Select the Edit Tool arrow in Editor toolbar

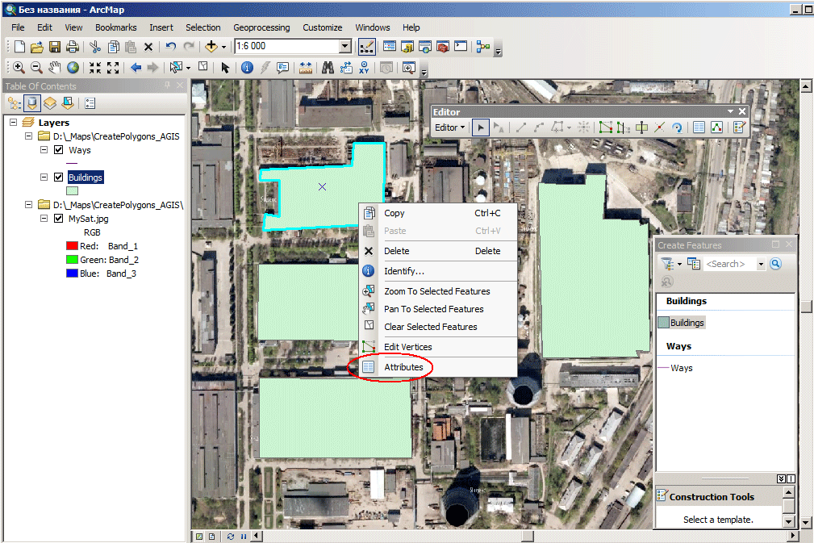click(481, 127)
